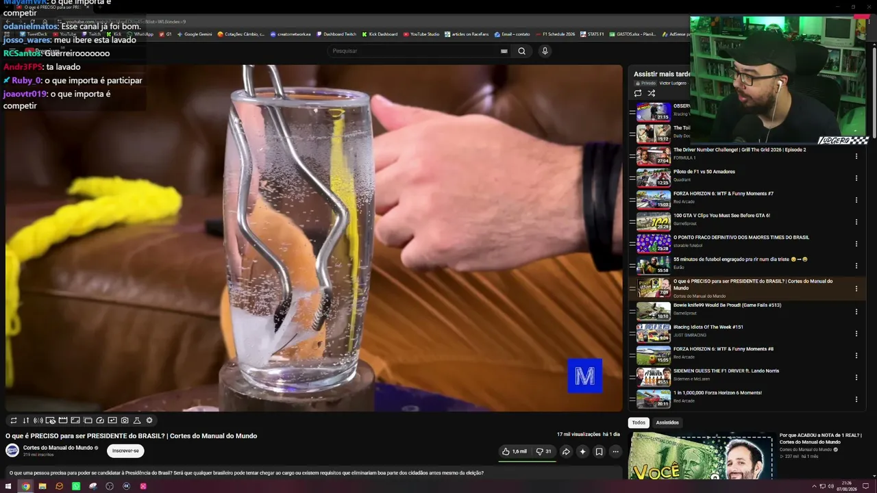Open options for FORZA HORIZON 6 Funny Moments #7
Image resolution: width=877 pixels, height=493 pixels.
tap(856, 200)
